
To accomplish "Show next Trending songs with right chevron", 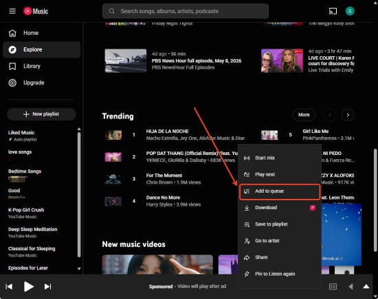I will [348, 115].
